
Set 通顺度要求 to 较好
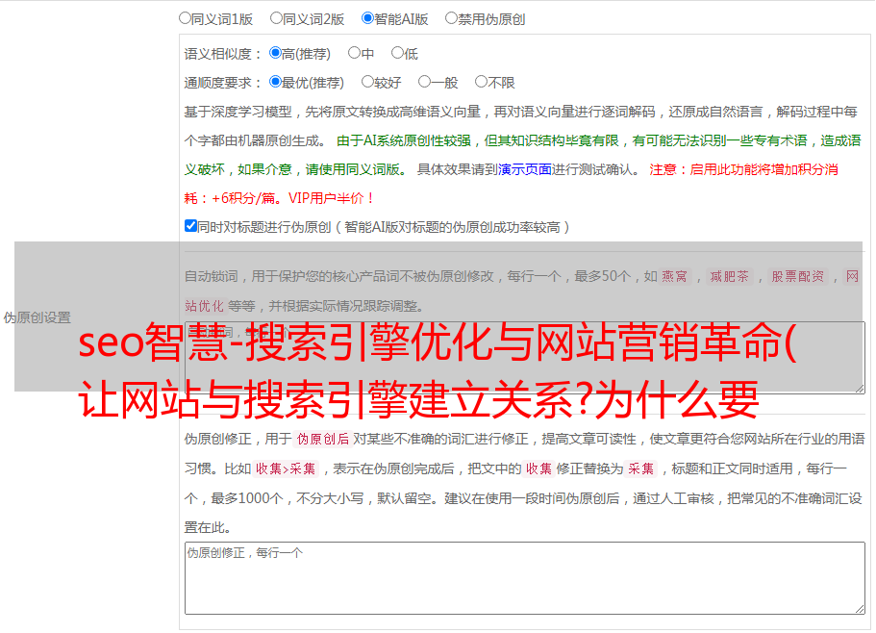point(367,82)
